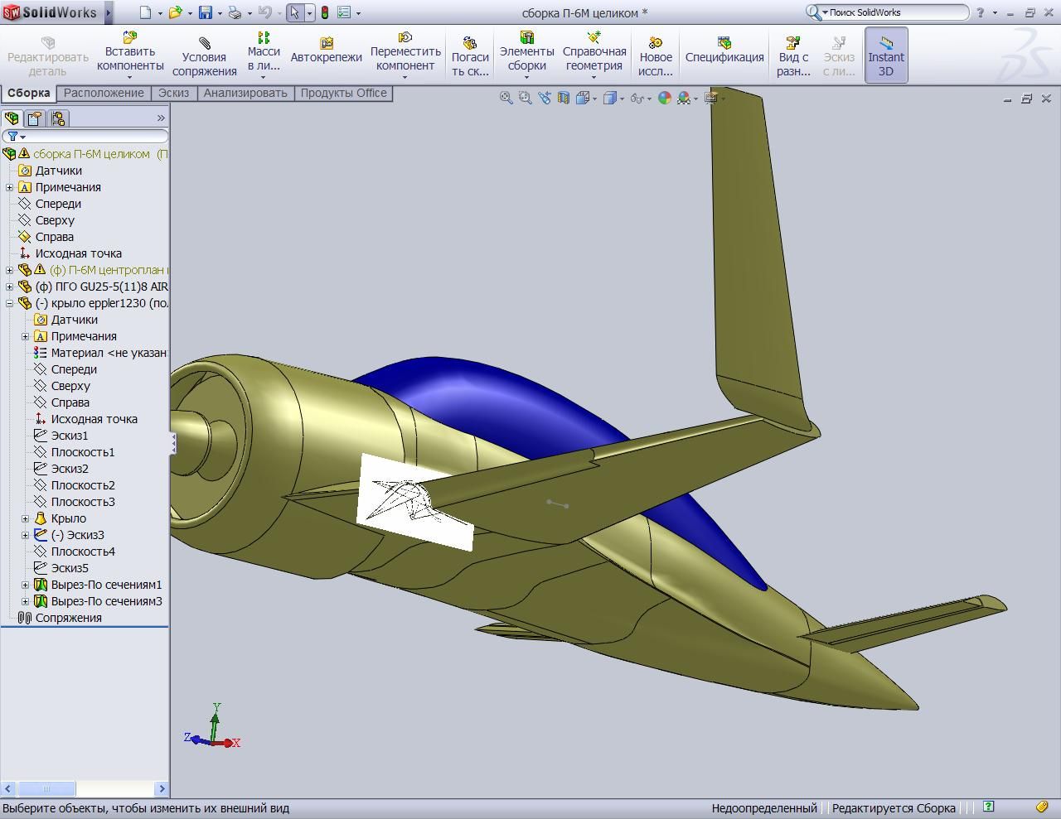This screenshot has height=819, width=1061.
Task: Expand the Вырез-По сечениям1 feature
Action: 26,585
